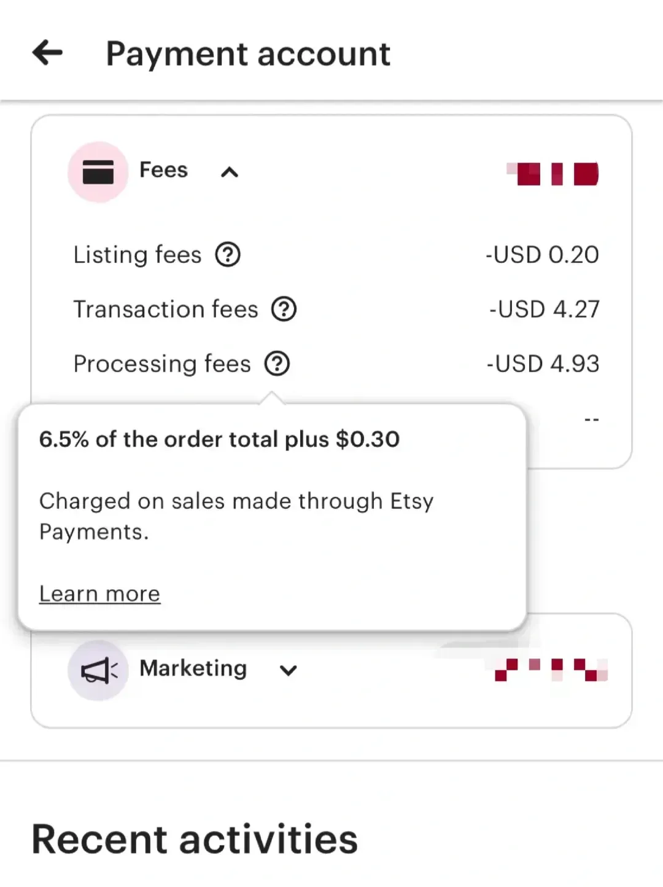Expand the Marketing section chevron
The image size is (663, 887).
(288, 670)
